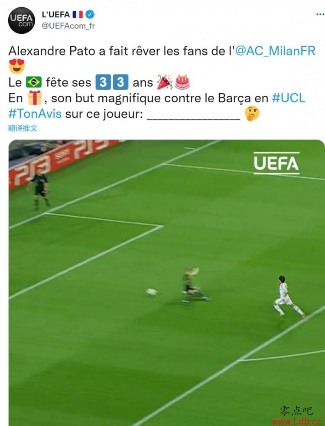Click the birthday cake emoji

tap(182, 82)
